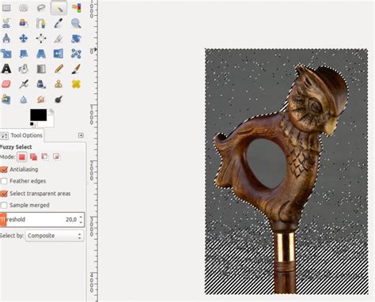This screenshot has height=302, width=375.
Task: Select the Cage Transform tool
Action: pos(76,54)
